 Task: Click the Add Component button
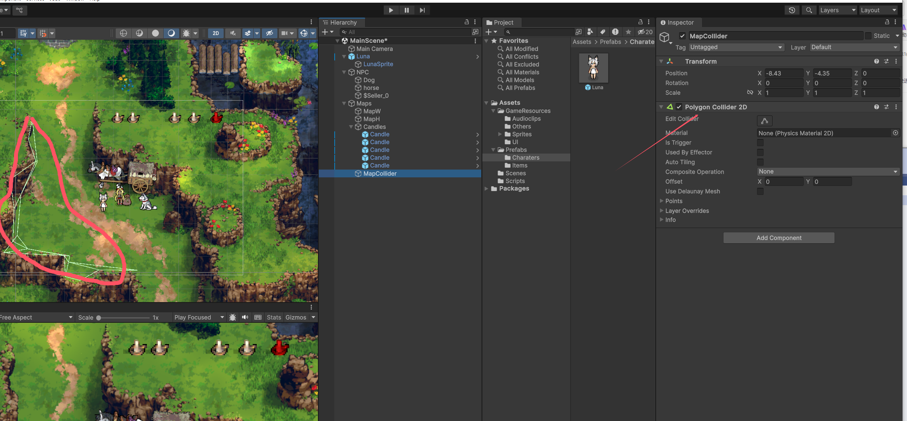tap(778, 238)
